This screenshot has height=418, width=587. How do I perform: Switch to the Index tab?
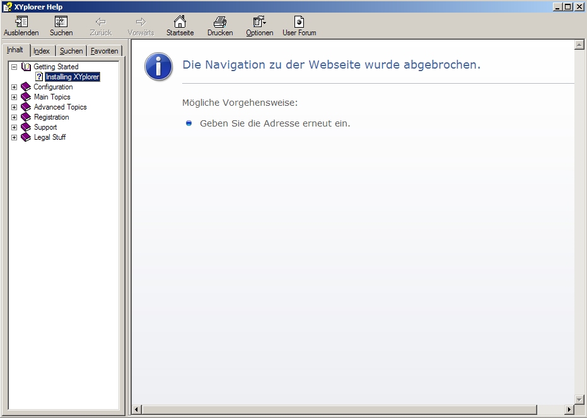coord(42,50)
